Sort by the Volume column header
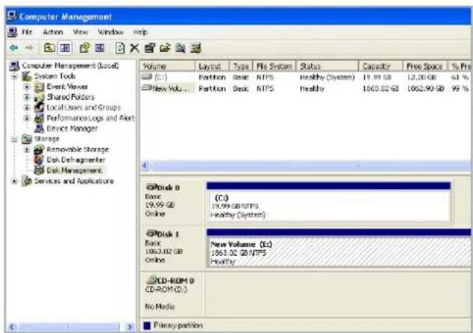473x333 pixels. (x=168, y=66)
